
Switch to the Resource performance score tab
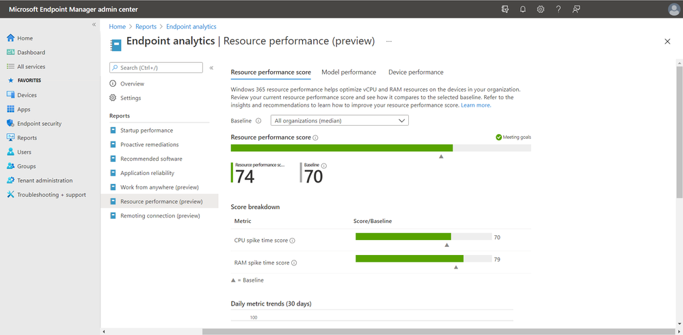point(271,72)
